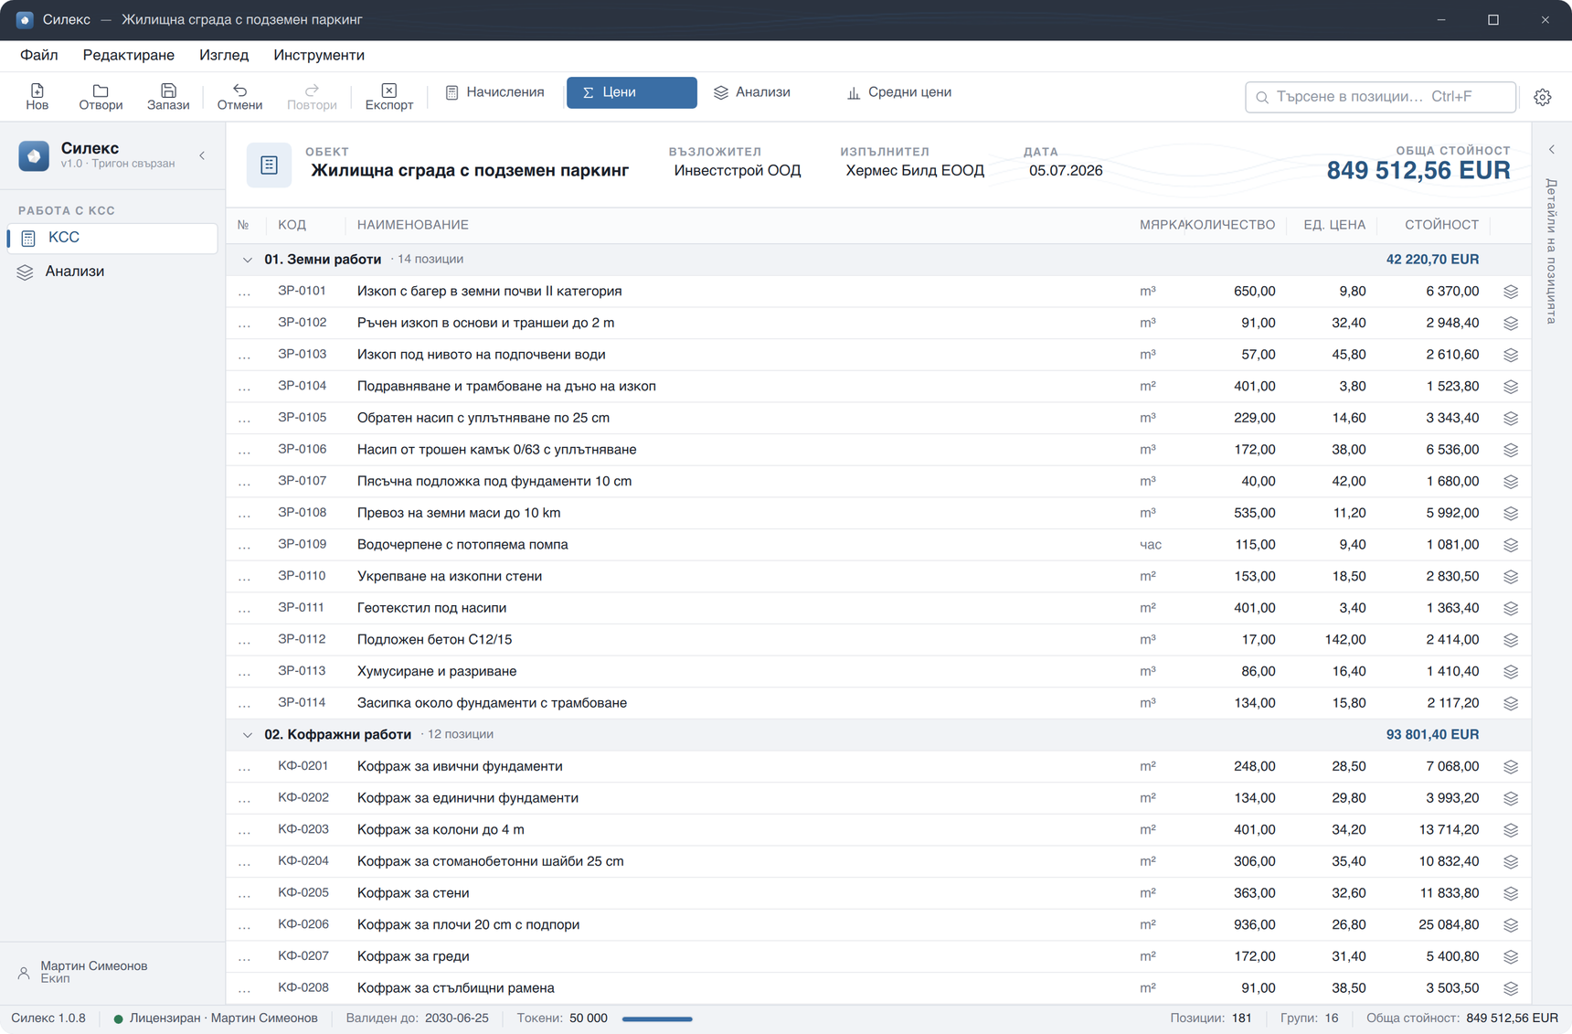This screenshot has width=1572, height=1034.
Task: Select КСС in sidebar
Action: coord(112,238)
